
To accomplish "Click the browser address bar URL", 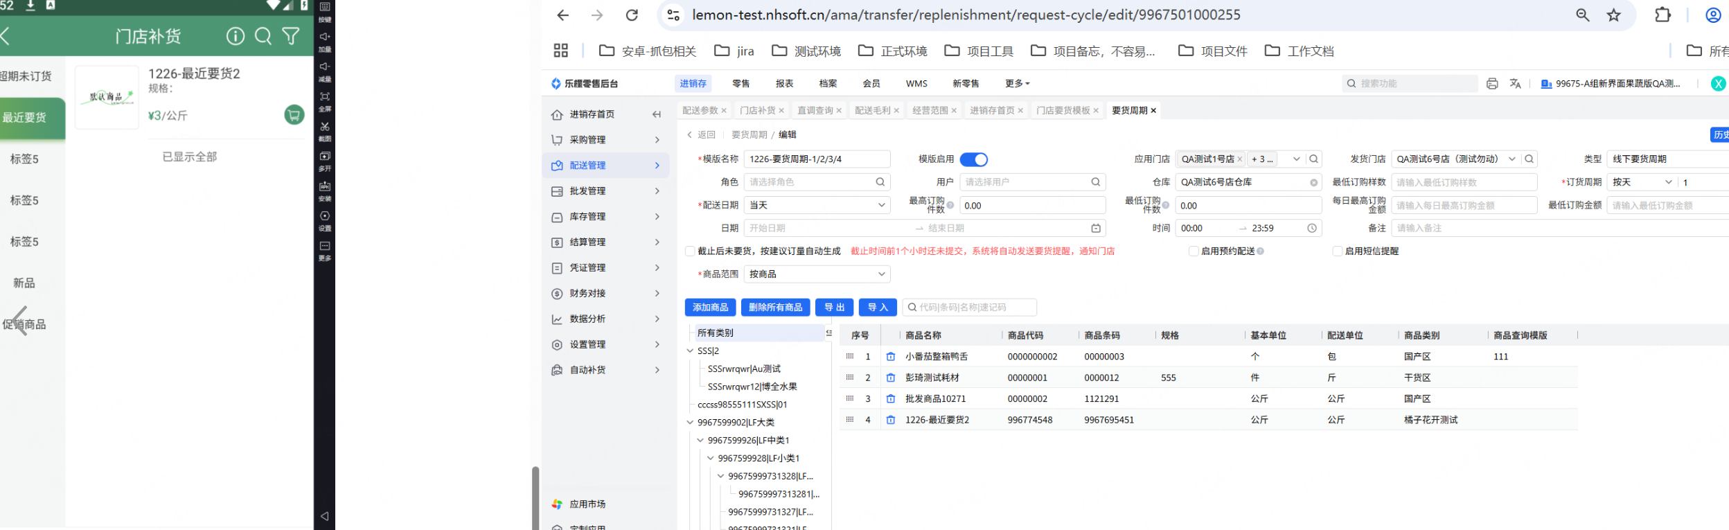I will coord(966,15).
